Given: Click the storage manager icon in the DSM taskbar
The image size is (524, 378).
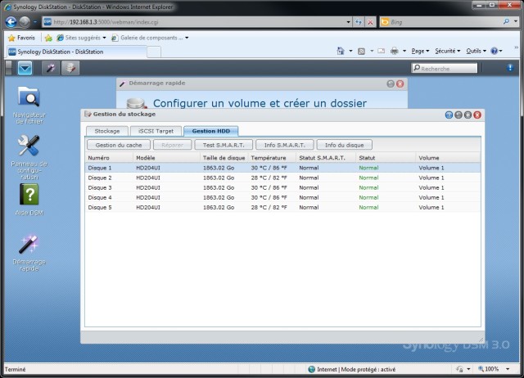Looking at the screenshot, I should click(70, 68).
